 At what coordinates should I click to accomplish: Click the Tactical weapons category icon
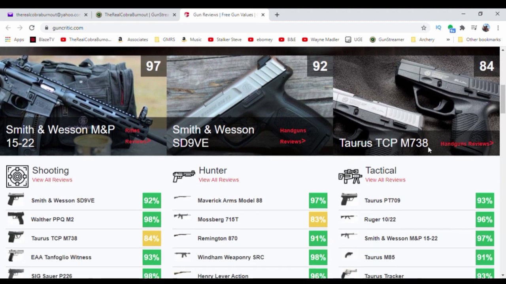pyautogui.click(x=350, y=176)
